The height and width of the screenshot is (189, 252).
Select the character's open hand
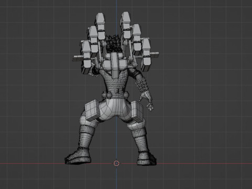(146, 101)
